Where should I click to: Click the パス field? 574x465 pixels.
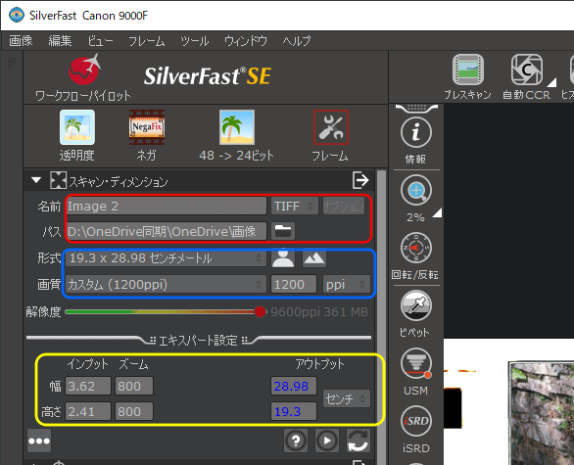pyautogui.click(x=166, y=232)
